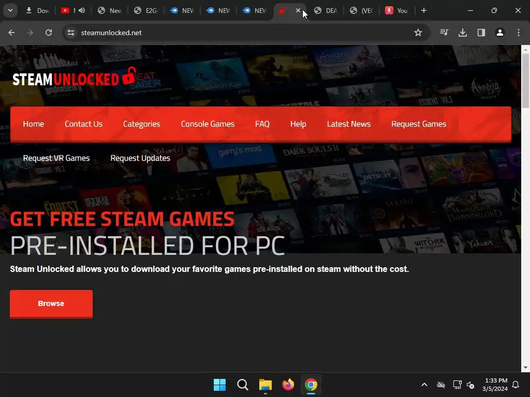Viewport: 530px width, 397px height.
Task: Switch to the E2G tab
Action: (x=145, y=10)
